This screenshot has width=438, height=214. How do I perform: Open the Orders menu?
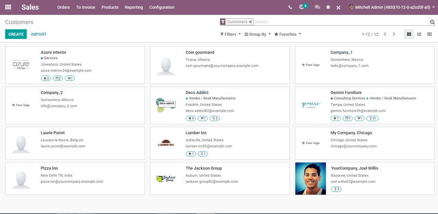63,7
